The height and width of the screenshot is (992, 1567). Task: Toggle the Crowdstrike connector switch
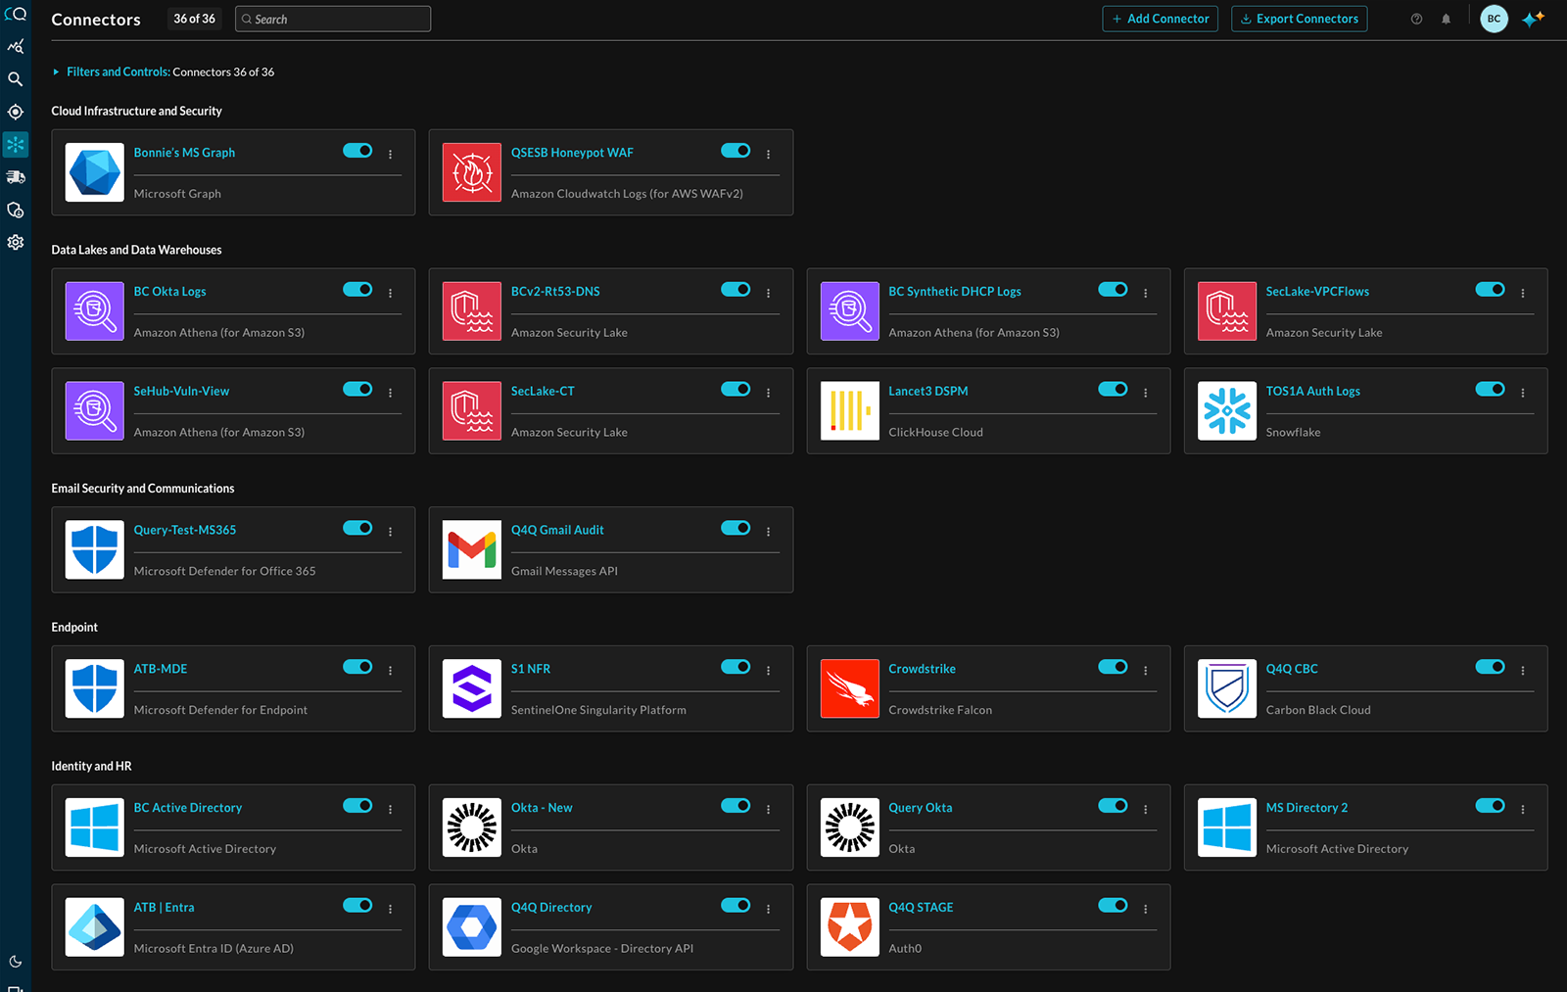1113,667
